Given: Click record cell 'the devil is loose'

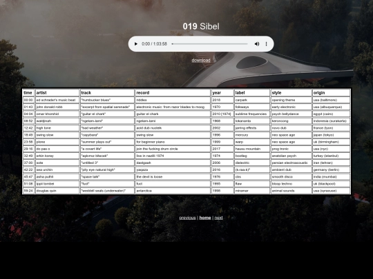Looking at the screenshot, I should pyautogui.click(x=173, y=177).
